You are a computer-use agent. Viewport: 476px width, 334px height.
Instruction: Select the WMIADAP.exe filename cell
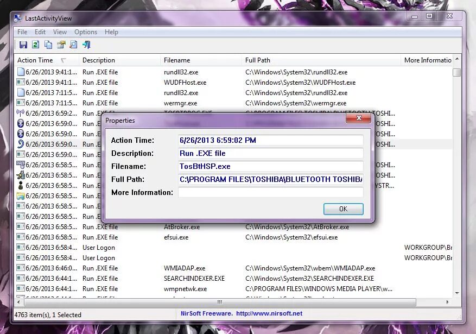tap(185, 268)
